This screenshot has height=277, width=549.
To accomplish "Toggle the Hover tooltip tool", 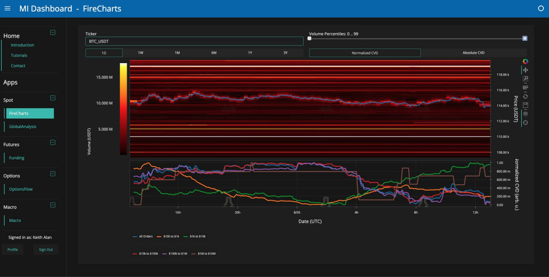I will 525,114.
